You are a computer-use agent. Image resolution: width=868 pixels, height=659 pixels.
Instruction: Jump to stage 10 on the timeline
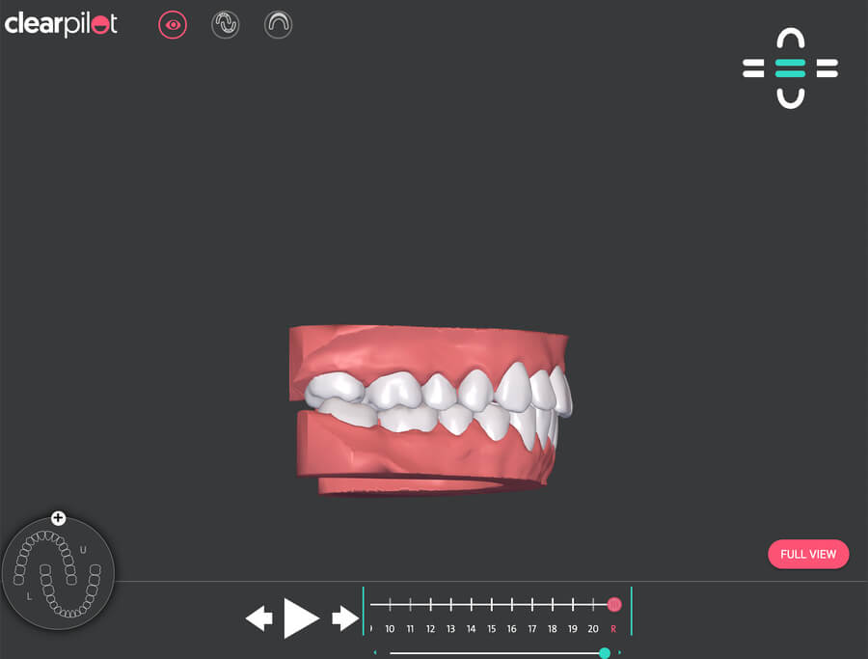coord(390,605)
